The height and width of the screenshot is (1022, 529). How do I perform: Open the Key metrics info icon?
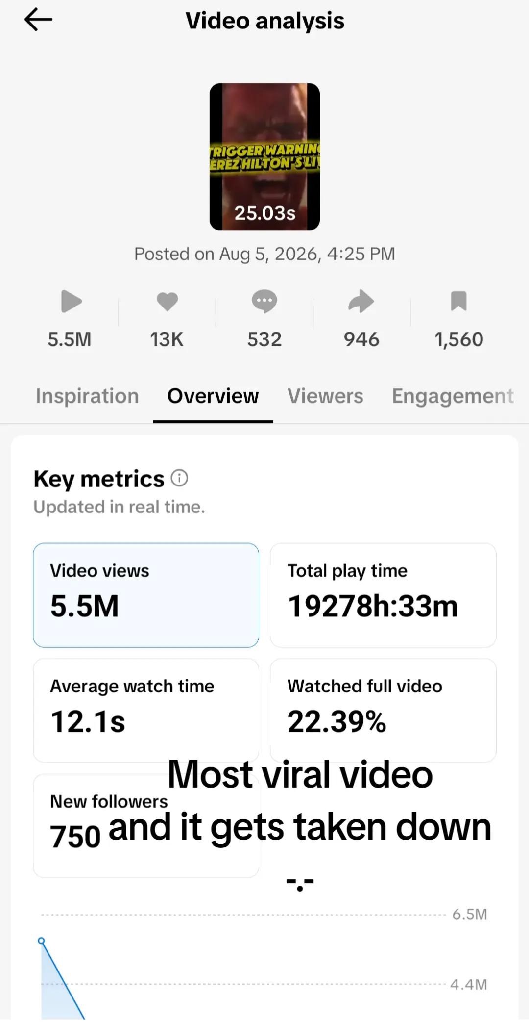coord(179,478)
